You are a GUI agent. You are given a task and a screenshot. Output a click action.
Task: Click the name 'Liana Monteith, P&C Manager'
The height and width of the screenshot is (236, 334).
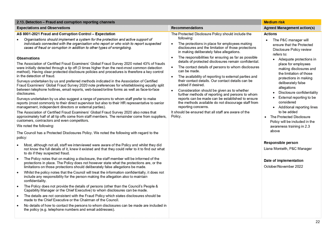[287, 149]
